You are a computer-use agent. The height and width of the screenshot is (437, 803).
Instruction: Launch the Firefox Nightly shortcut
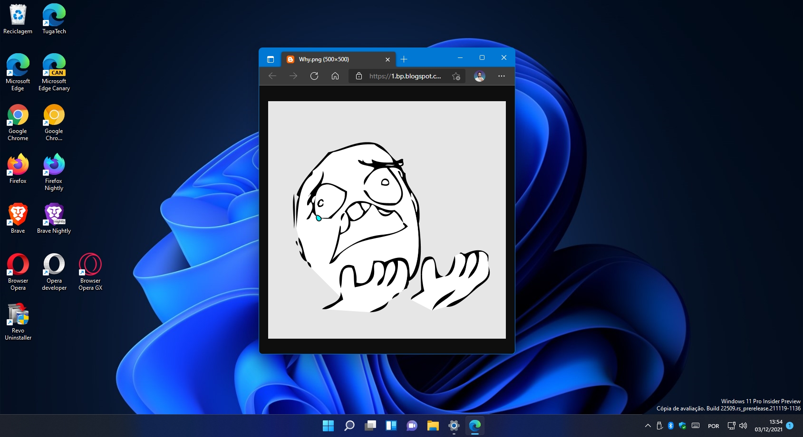54,172
